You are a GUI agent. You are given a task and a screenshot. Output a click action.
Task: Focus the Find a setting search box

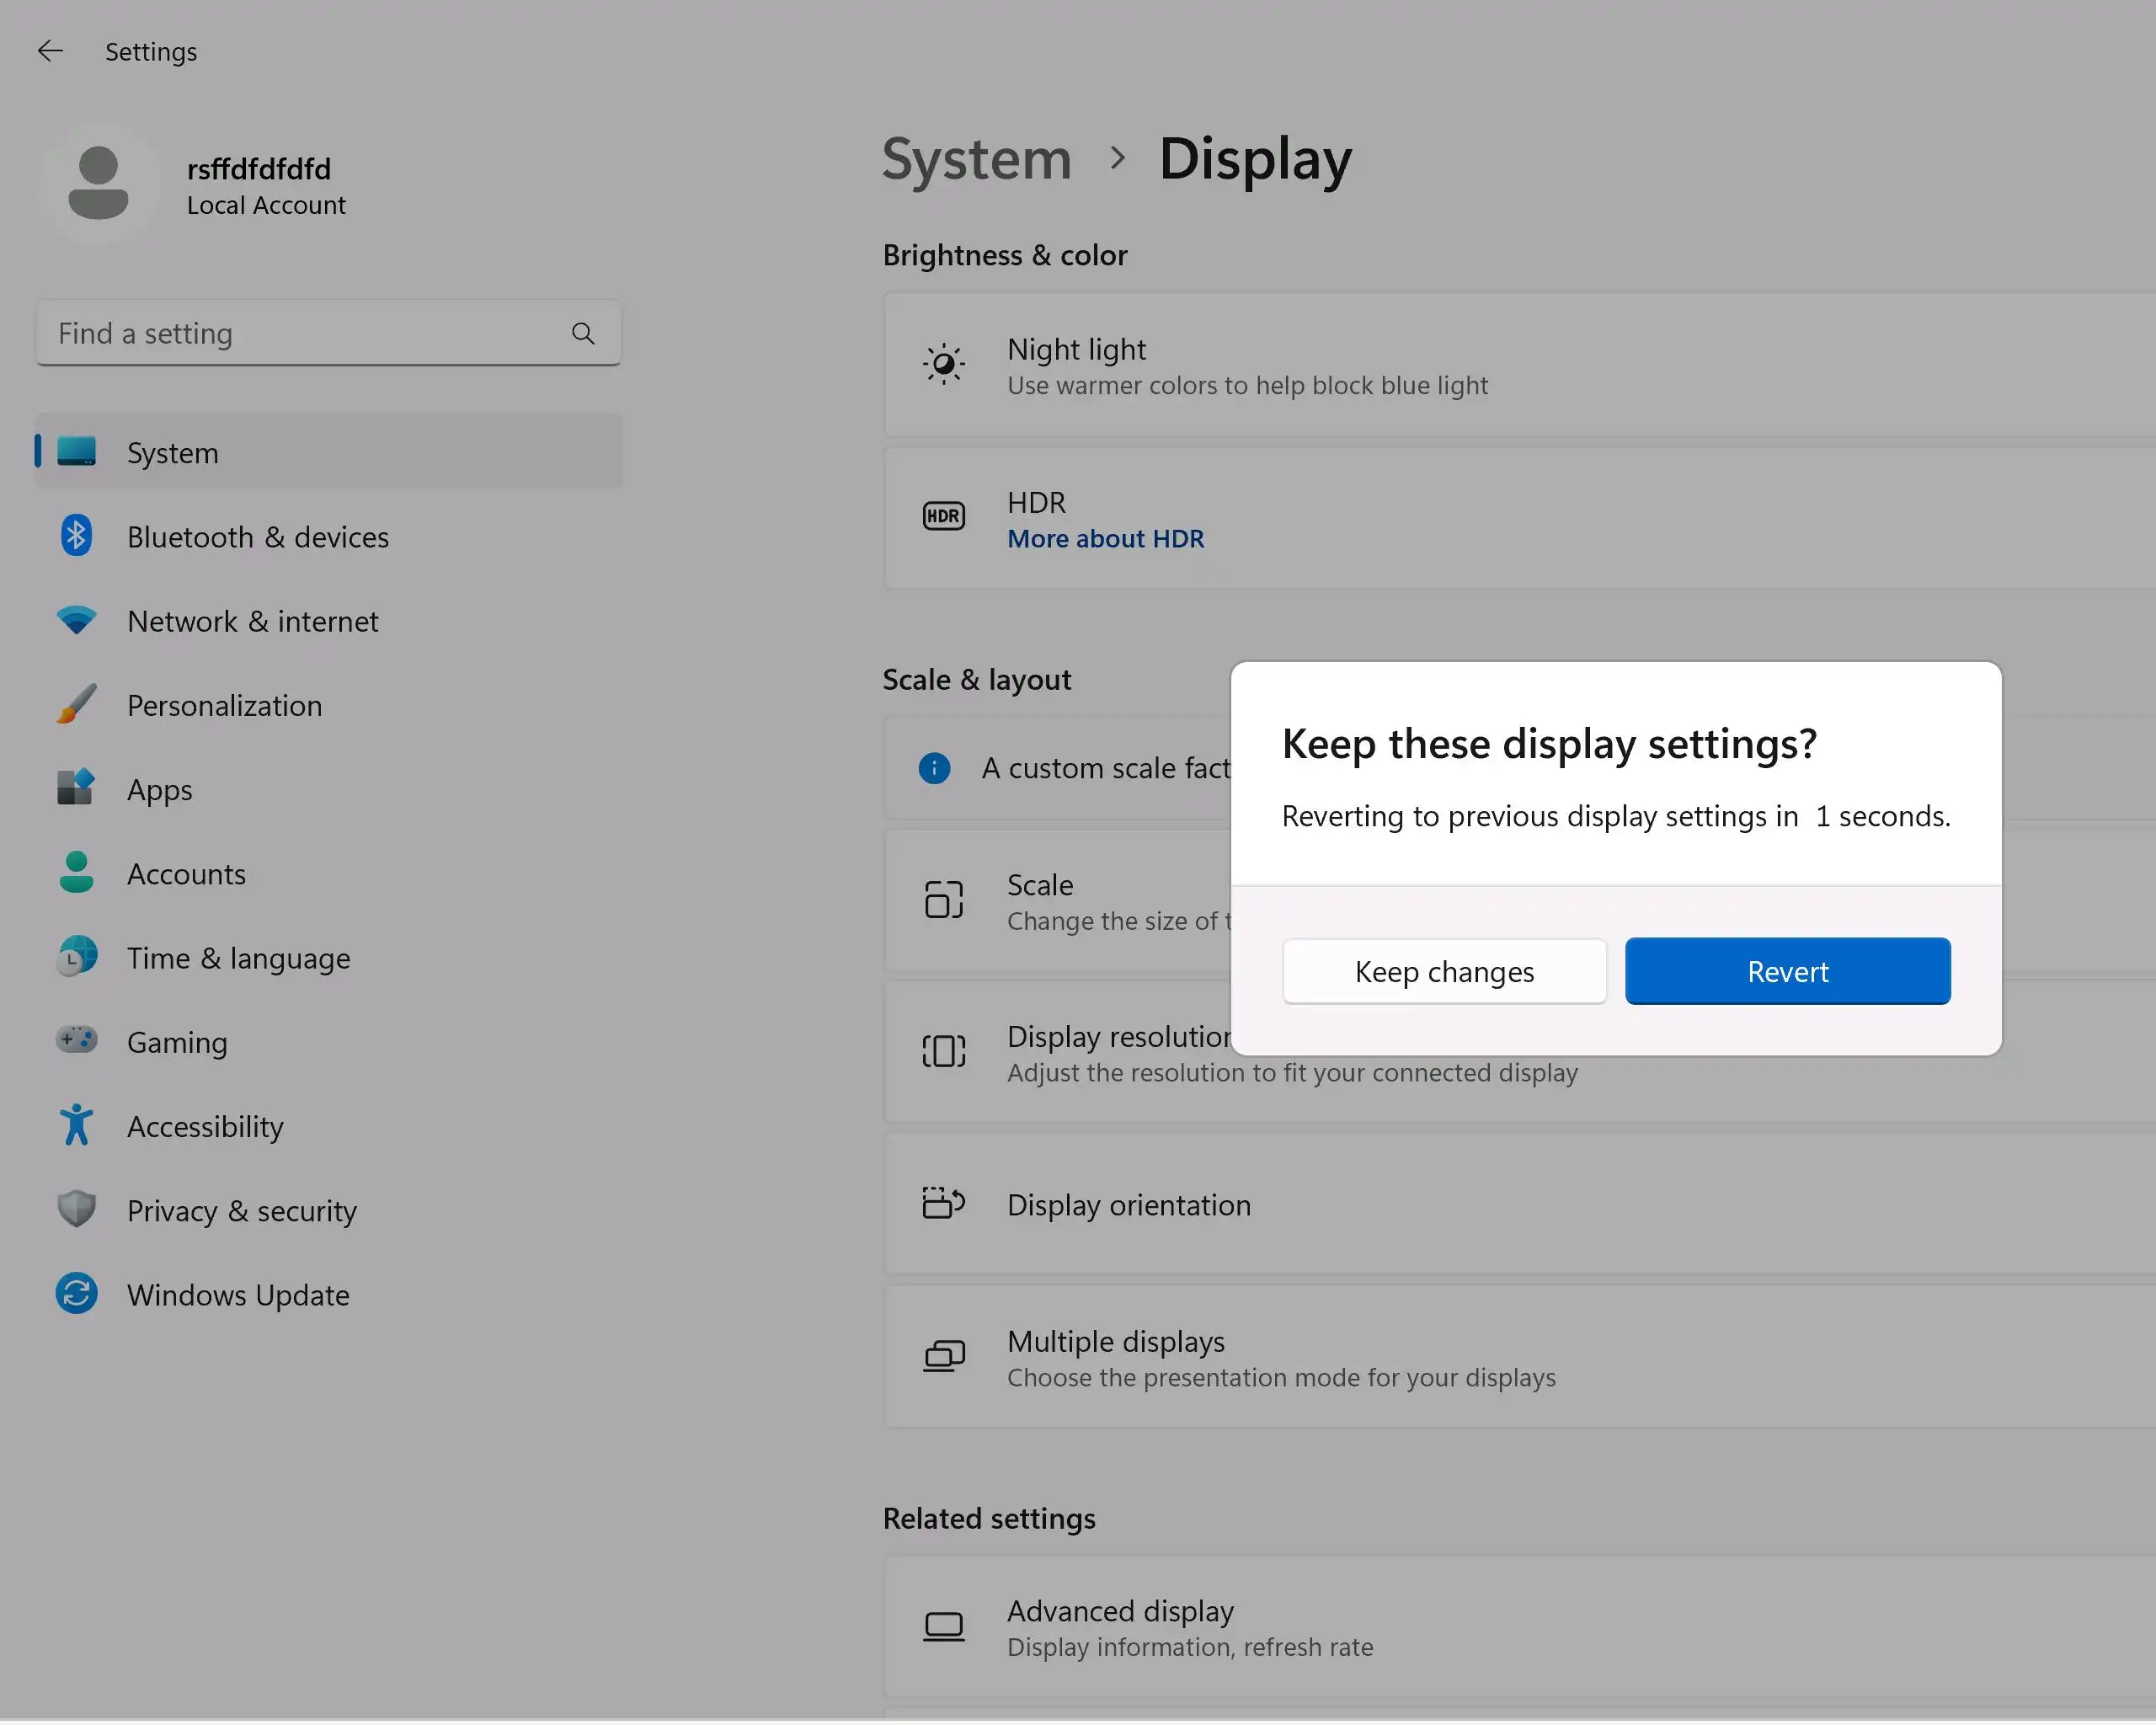pos(300,334)
